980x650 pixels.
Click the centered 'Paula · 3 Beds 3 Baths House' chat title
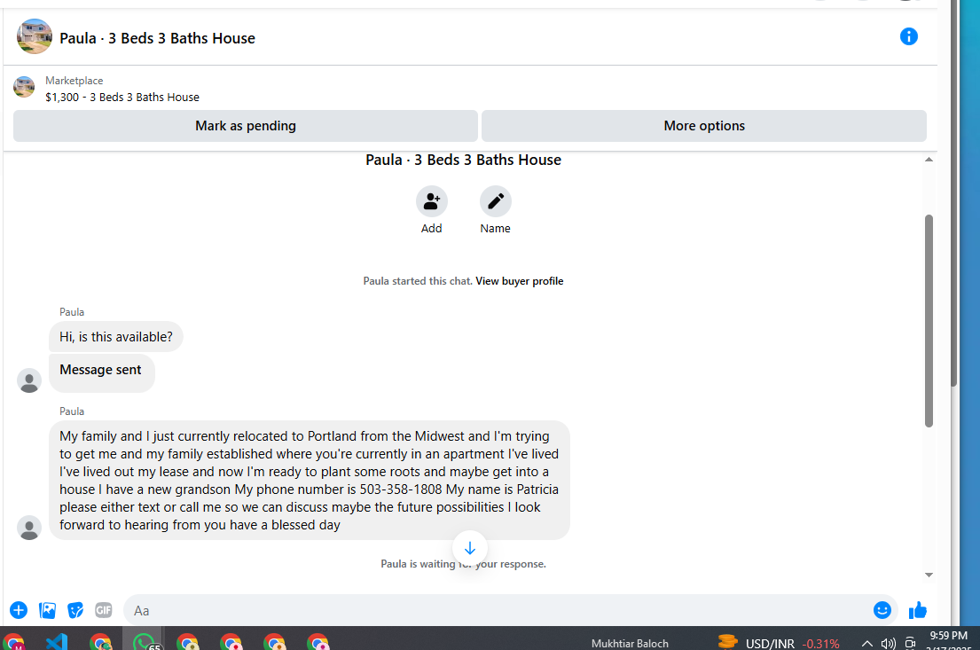463,160
